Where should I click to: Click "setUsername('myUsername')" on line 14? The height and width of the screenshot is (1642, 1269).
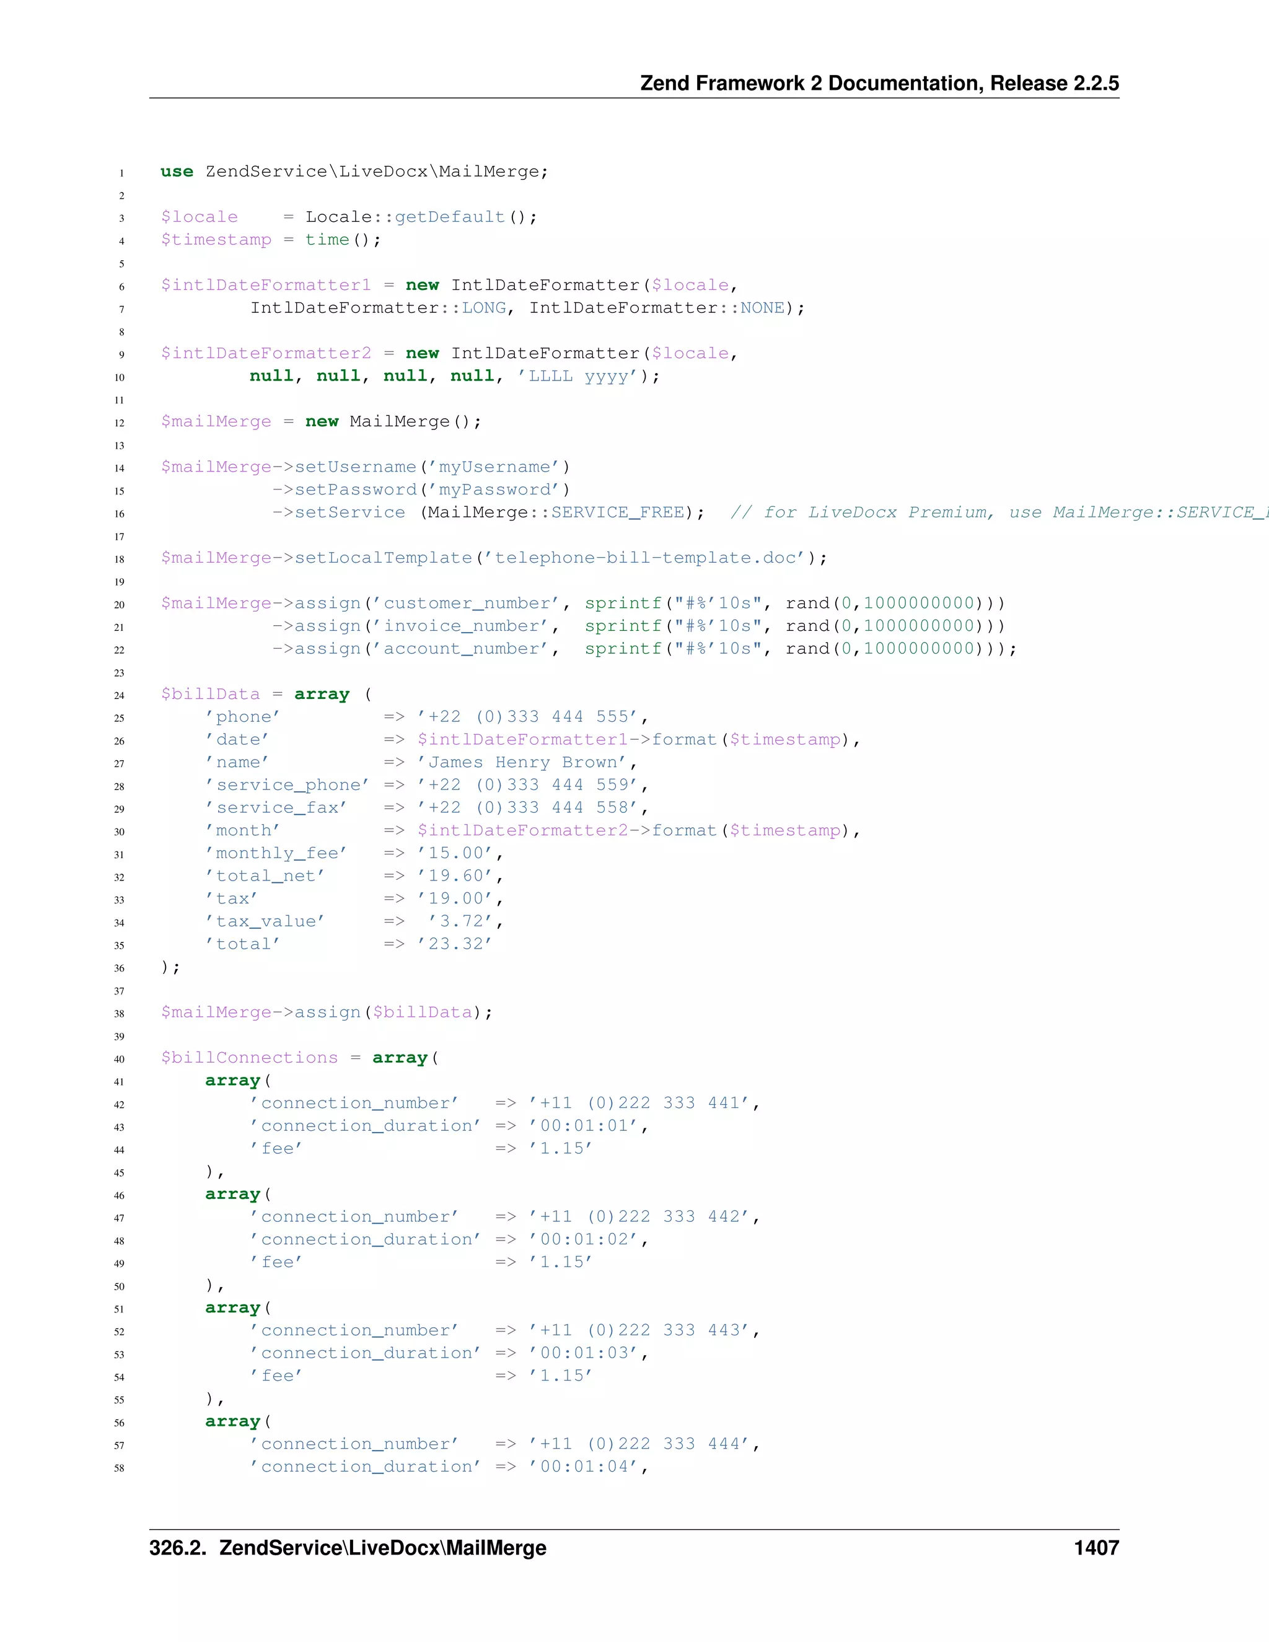point(433,467)
